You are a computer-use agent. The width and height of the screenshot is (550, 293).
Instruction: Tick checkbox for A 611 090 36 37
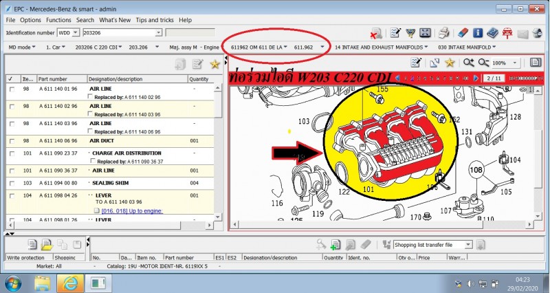coord(12,171)
